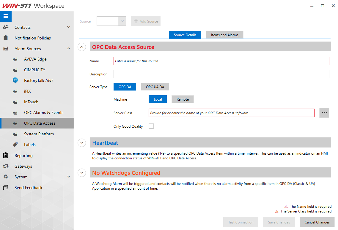Click the Name input field
The height and width of the screenshot is (230, 338).
click(221, 61)
